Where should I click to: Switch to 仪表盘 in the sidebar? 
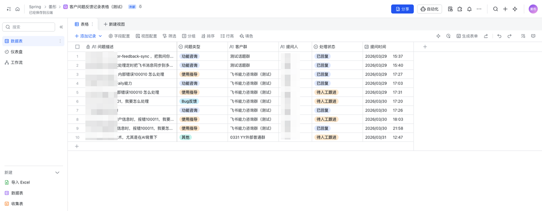tap(17, 51)
